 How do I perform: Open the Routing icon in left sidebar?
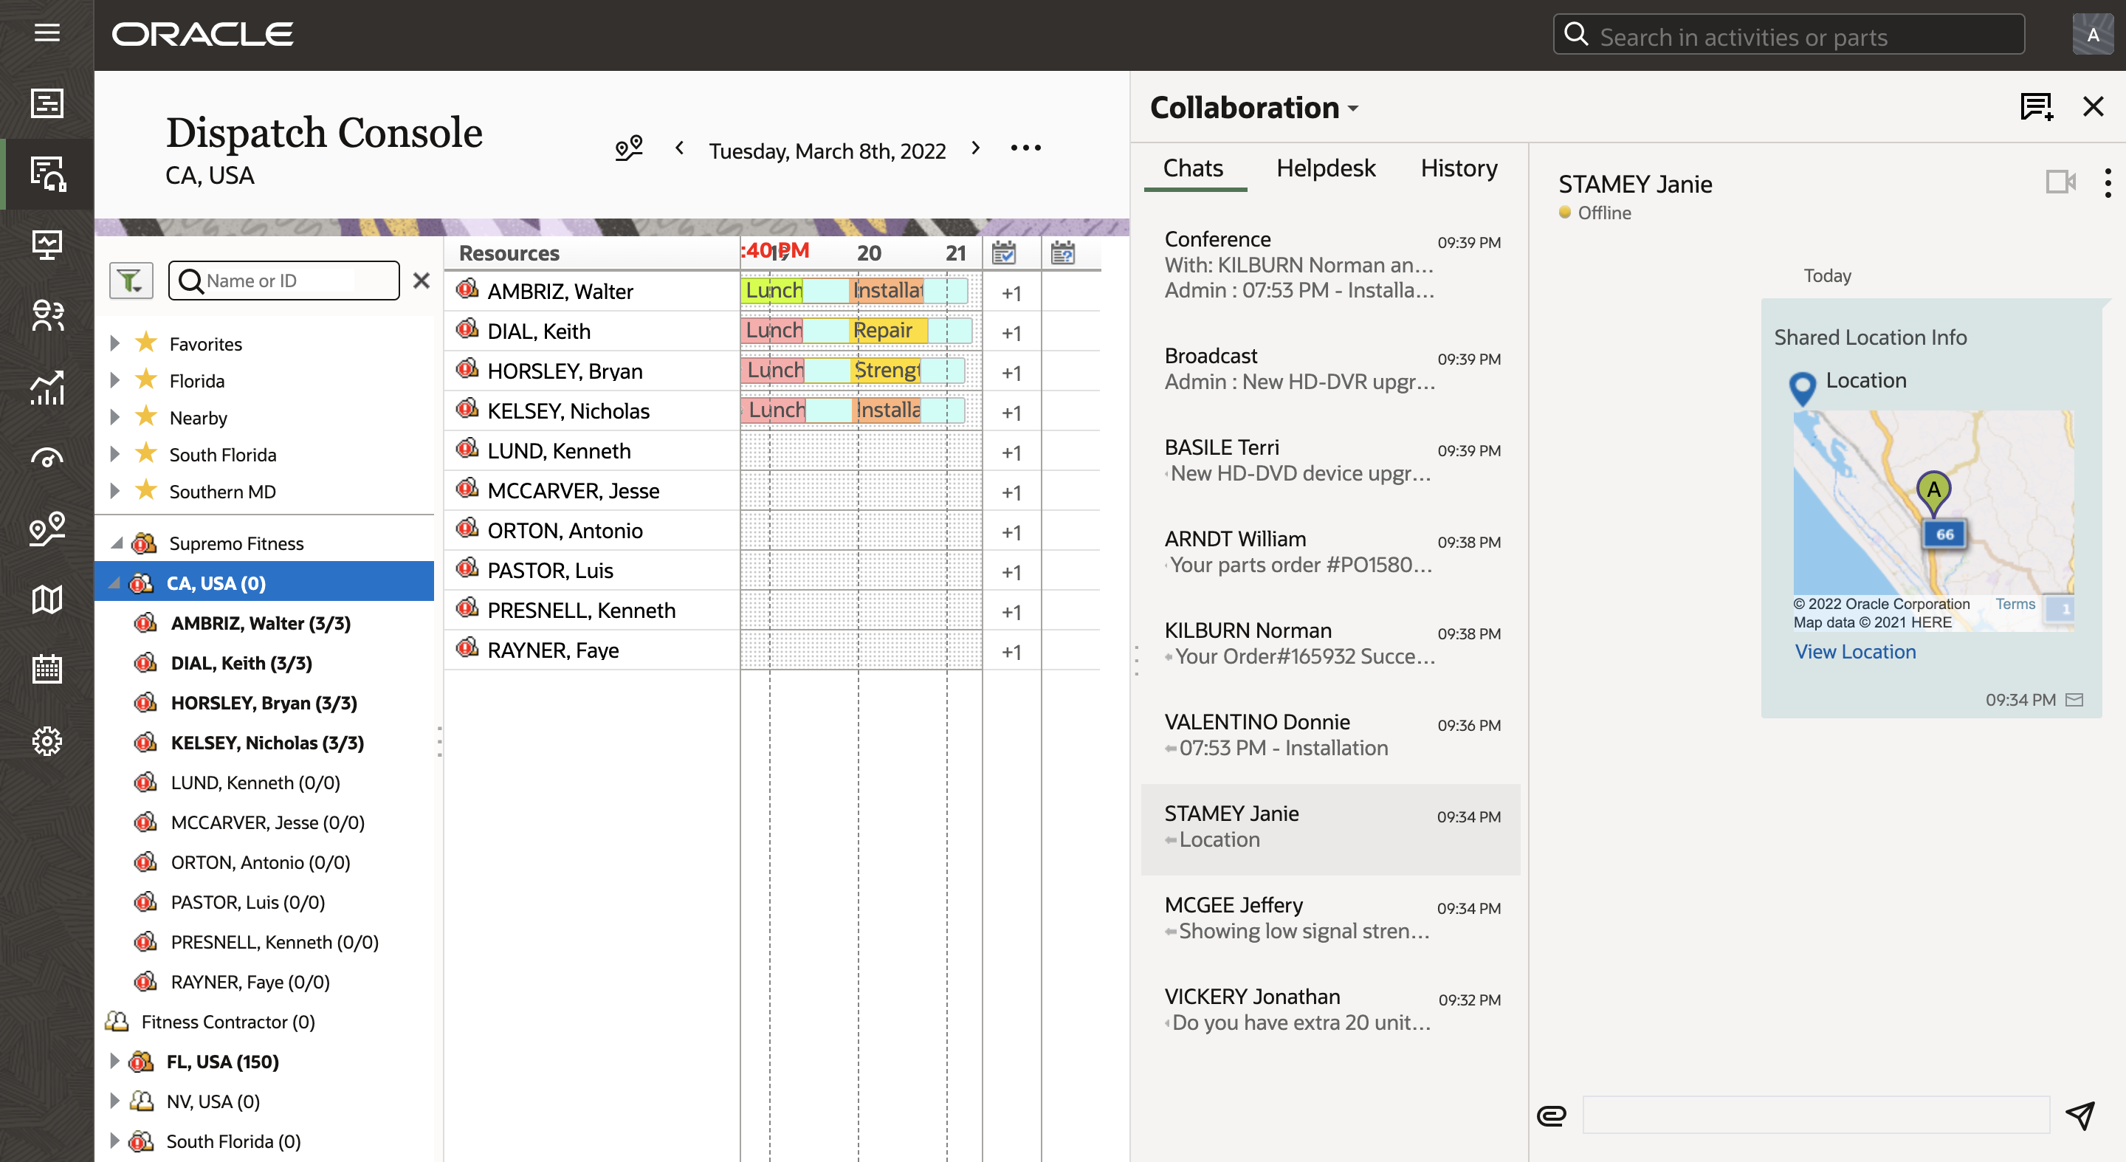click(x=47, y=529)
